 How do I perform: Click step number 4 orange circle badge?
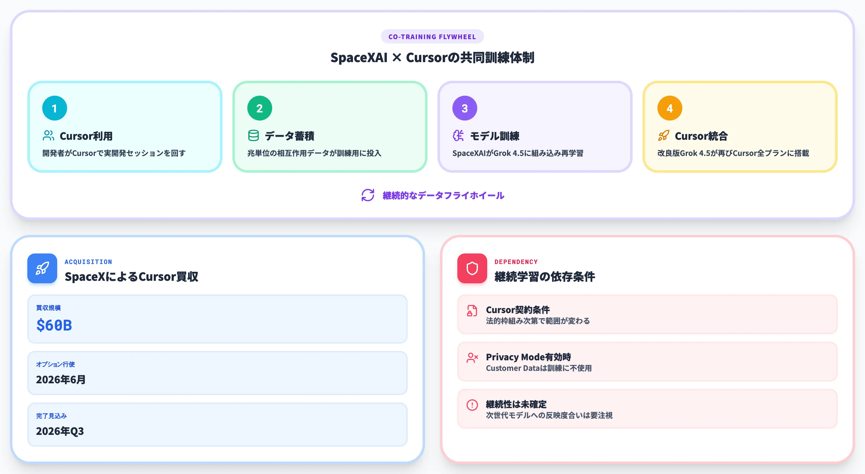[670, 108]
